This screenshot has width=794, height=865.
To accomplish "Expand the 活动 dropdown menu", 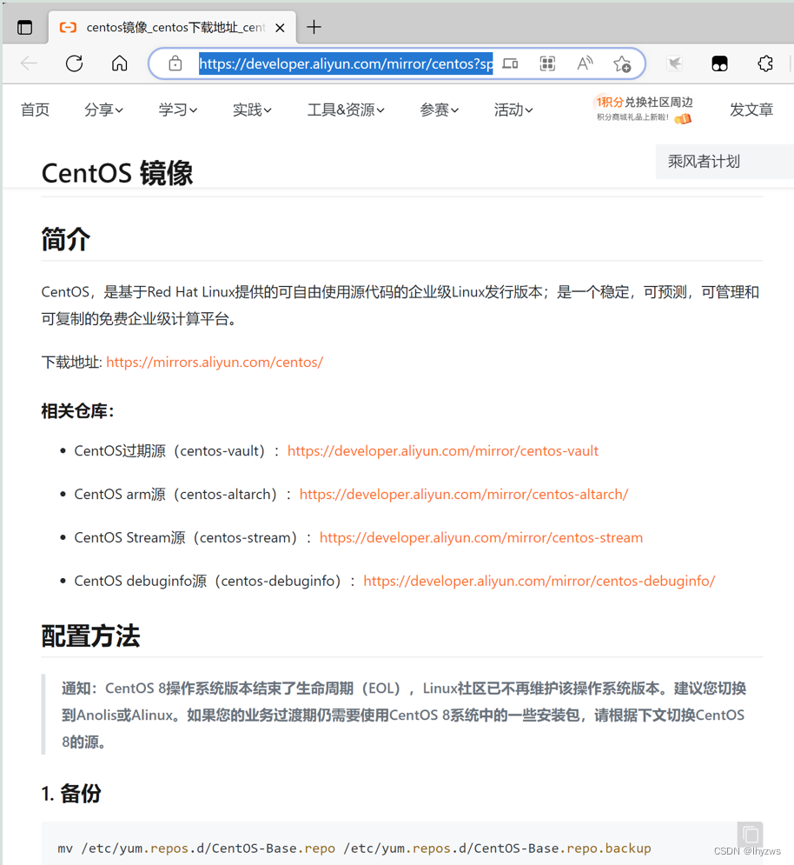I will click(513, 110).
